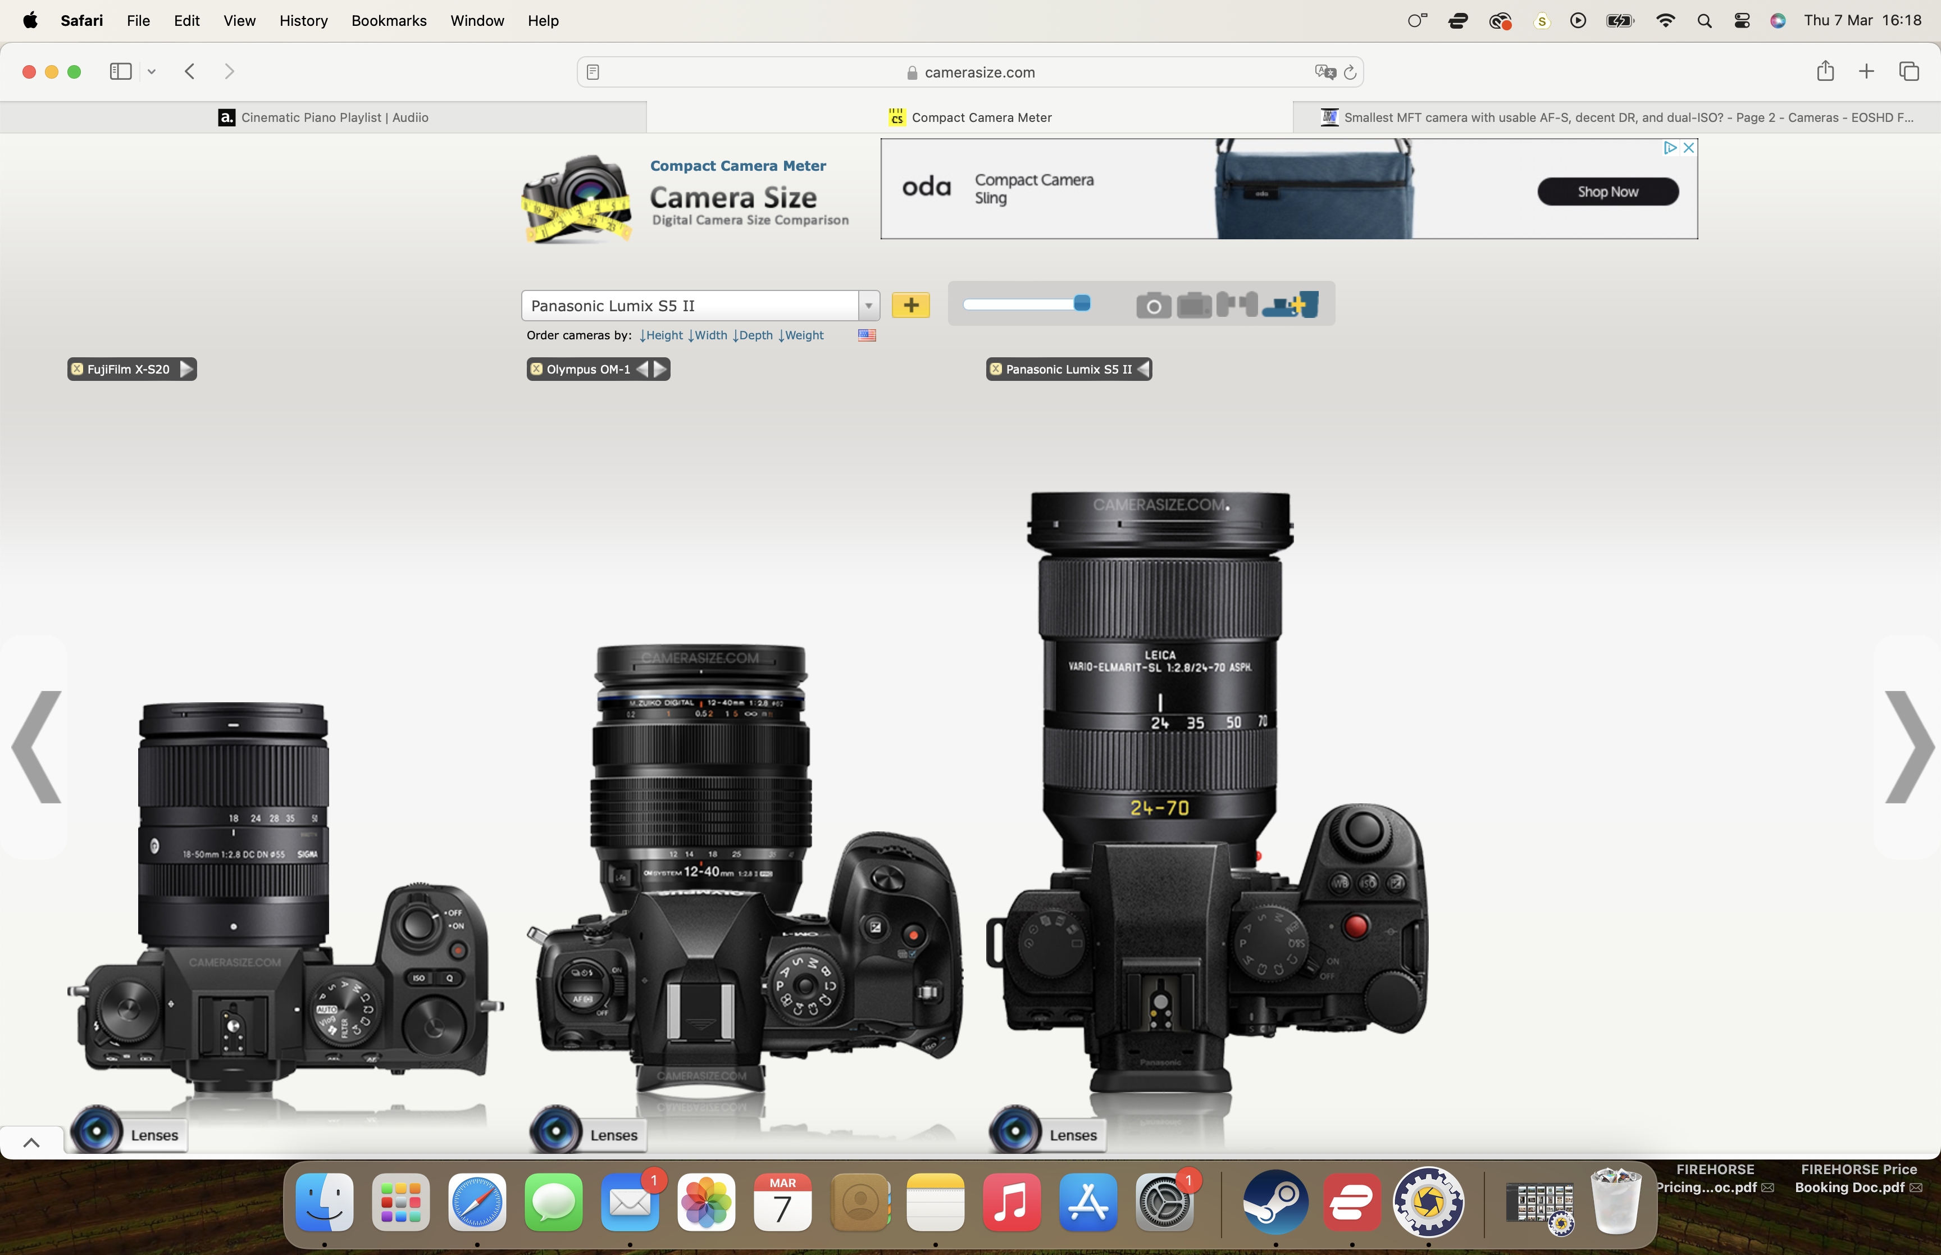Click the large left carousel arrow
This screenshot has width=1941, height=1255.
35,747
